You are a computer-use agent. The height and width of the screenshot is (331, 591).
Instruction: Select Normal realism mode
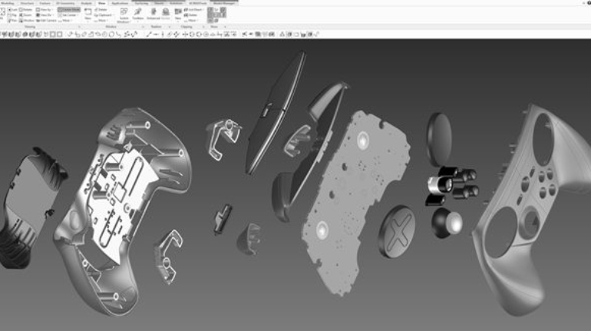pyautogui.click(x=166, y=14)
